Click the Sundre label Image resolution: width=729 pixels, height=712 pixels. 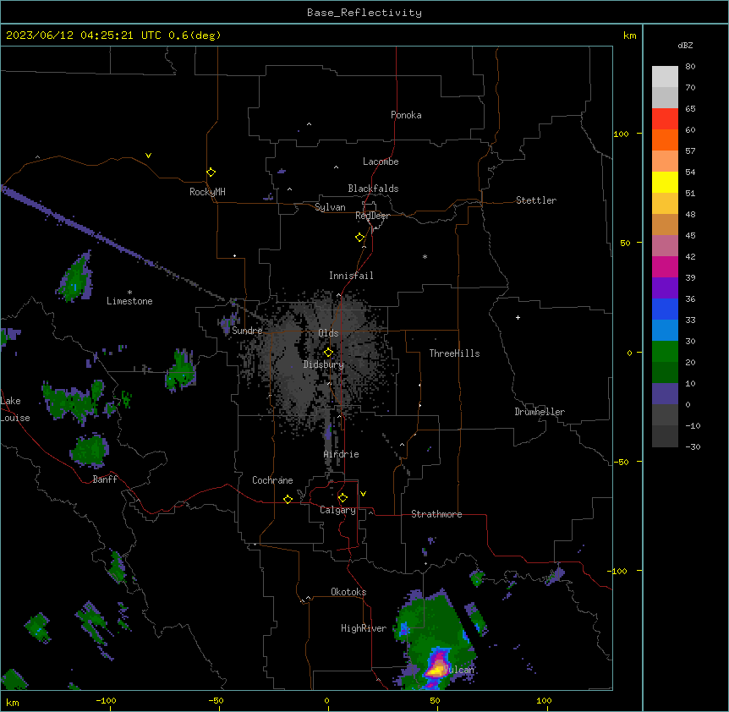click(x=247, y=331)
